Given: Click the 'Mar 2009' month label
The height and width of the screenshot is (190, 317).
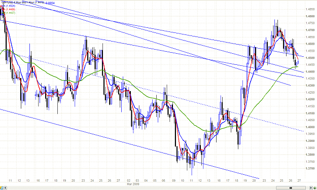Looking at the screenshot, I should [x=133, y=184].
